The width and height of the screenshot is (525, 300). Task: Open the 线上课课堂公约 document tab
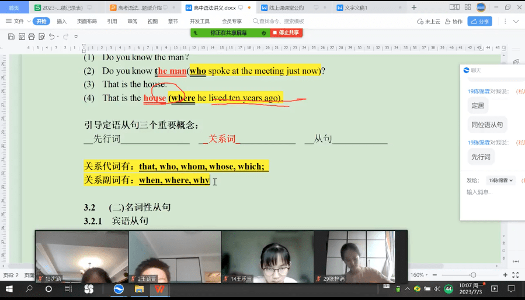click(282, 8)
